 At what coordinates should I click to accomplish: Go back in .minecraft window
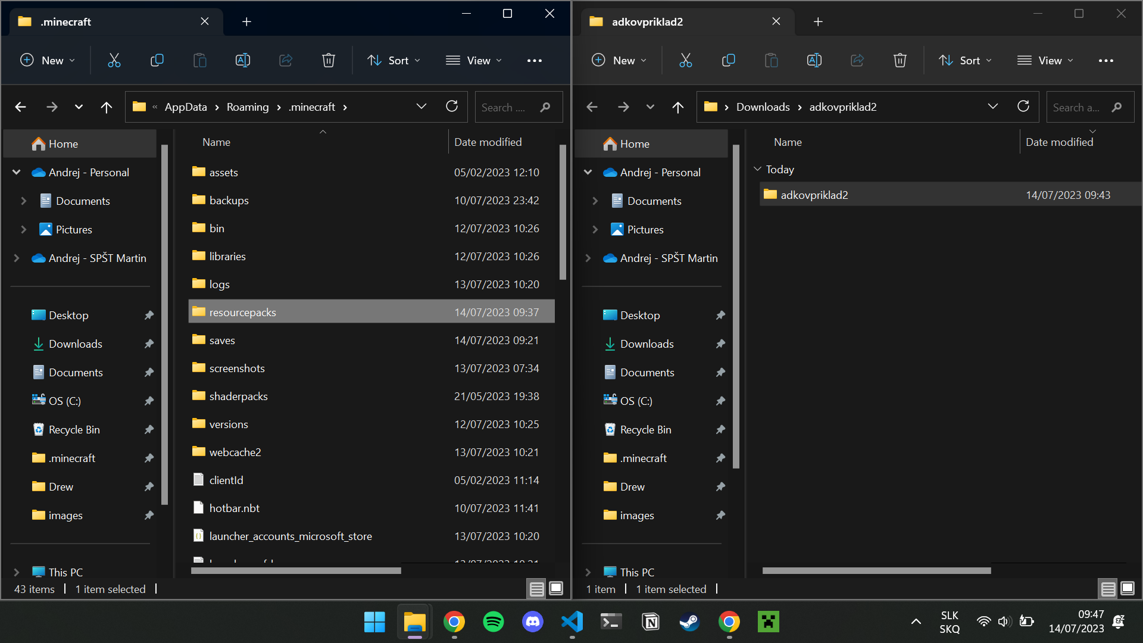pos(20,107)
